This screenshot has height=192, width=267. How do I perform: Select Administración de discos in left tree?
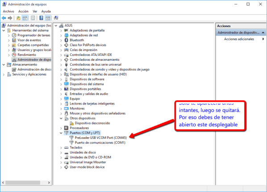click(x=34, y=70)
